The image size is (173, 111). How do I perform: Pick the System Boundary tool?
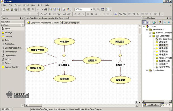click(x=11, y=67)
